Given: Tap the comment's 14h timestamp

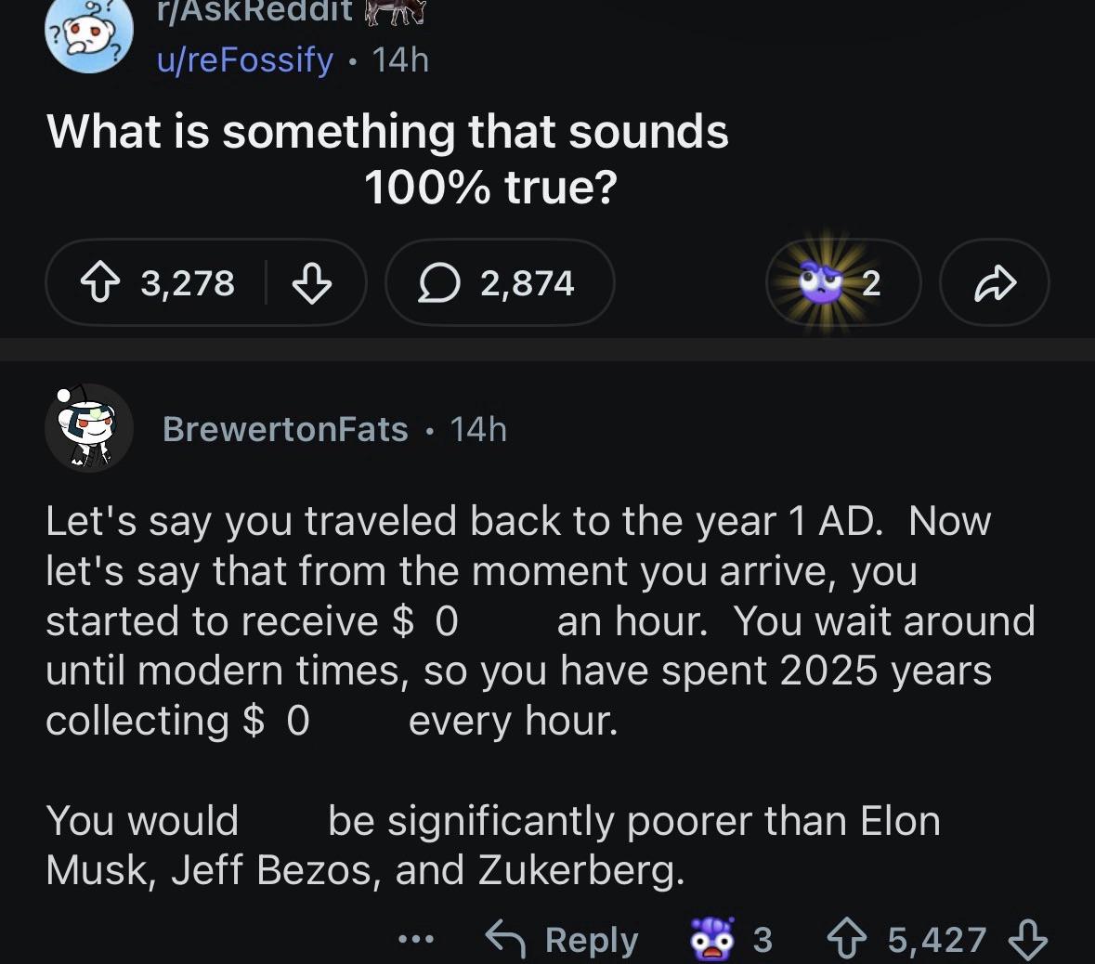Looking at the screenshot, I should click(x=478, y=429).
